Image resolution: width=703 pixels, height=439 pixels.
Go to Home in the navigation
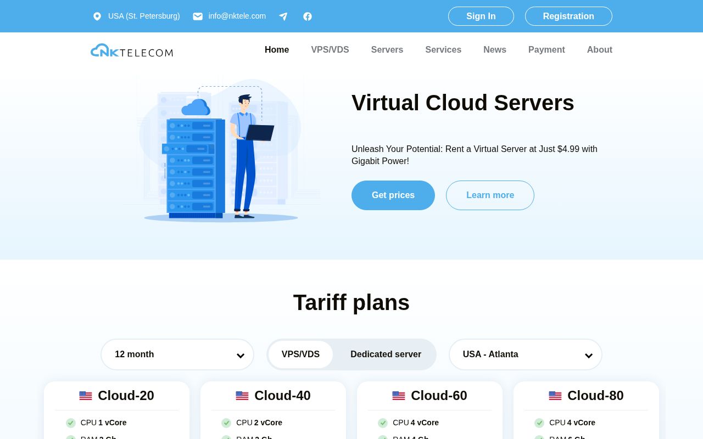coord(277,50)
